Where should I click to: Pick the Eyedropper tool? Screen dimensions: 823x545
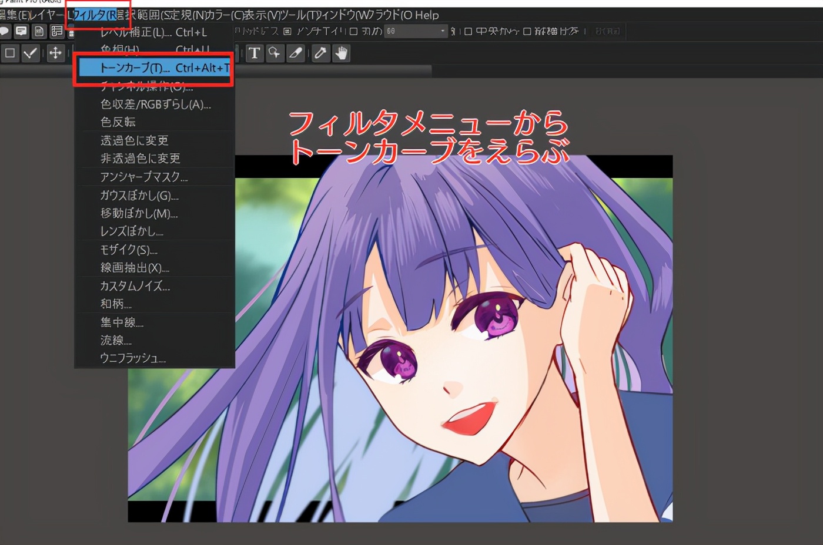[x=320, y=53]
